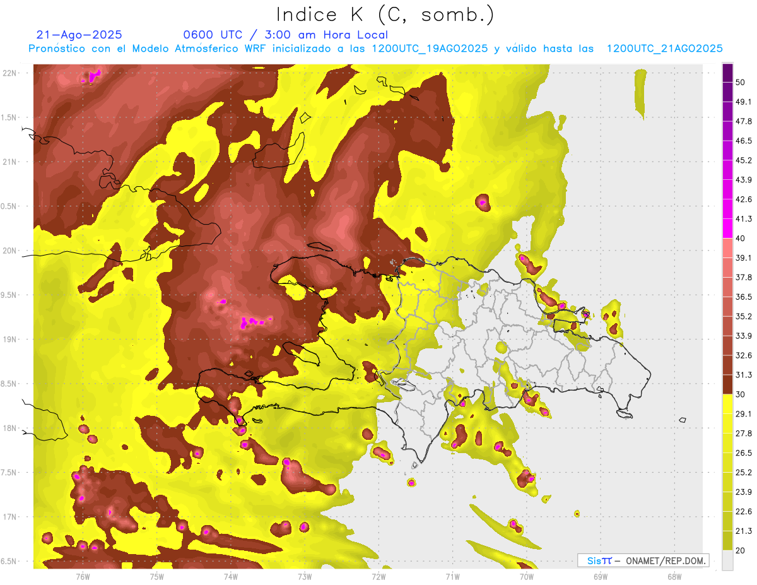Viewport: 757px width, 585px height.
Task: Click the "0600 UTC / 3:00 am Hora Local" text
Action: [x=285, y=35]
